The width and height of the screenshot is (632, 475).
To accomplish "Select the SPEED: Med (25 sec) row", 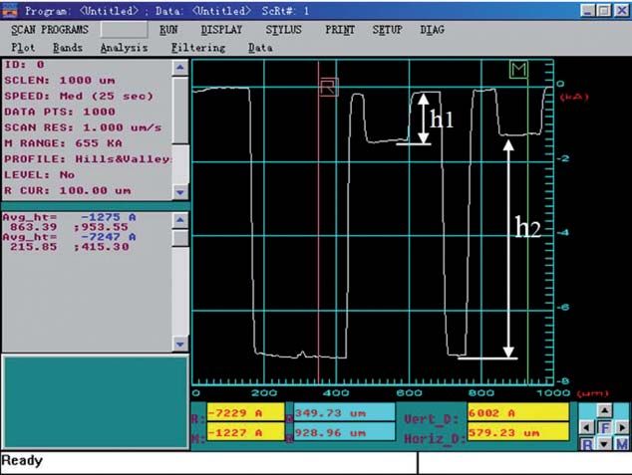I will (x=79, y=96).
